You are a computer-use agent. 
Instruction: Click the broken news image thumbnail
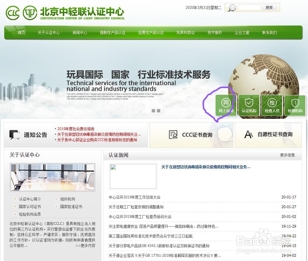[133, 177]
